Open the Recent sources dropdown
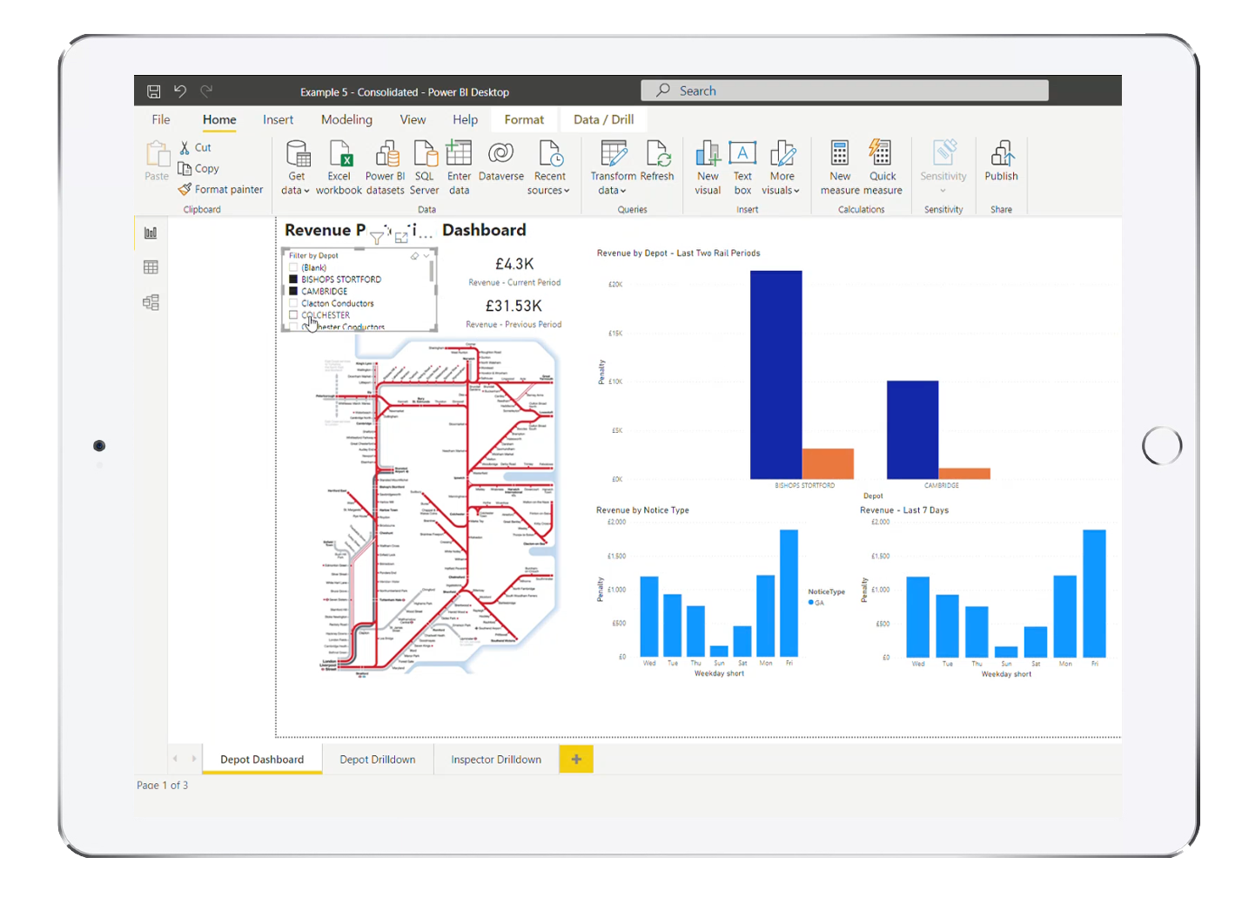Screen dimensions: 1242x898 pos(548,190)
